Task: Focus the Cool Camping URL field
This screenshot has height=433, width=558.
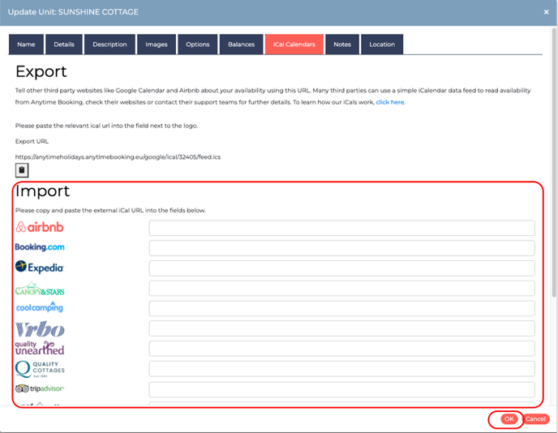Action: point(341,308)
